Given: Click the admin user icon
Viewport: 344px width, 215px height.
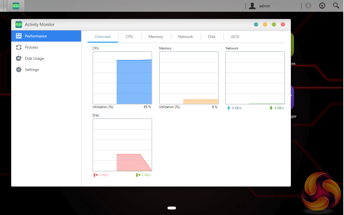Looking at the screenshot, I should pos(252,6).
